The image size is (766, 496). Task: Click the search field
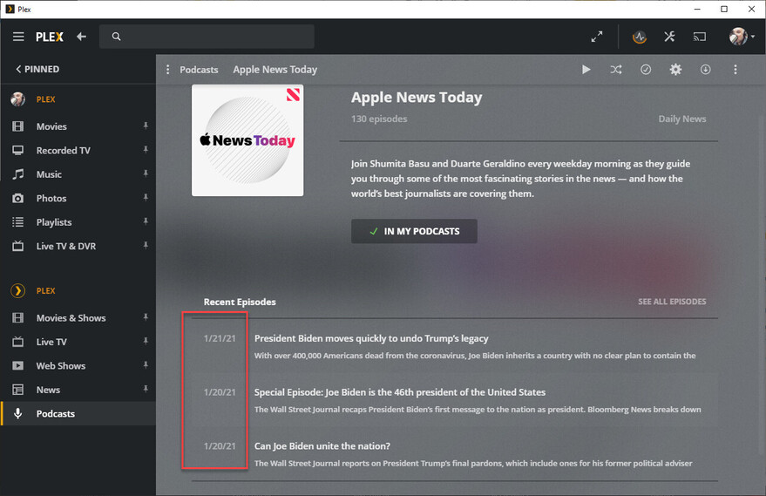pyautogui.click(x=207, y=37)
